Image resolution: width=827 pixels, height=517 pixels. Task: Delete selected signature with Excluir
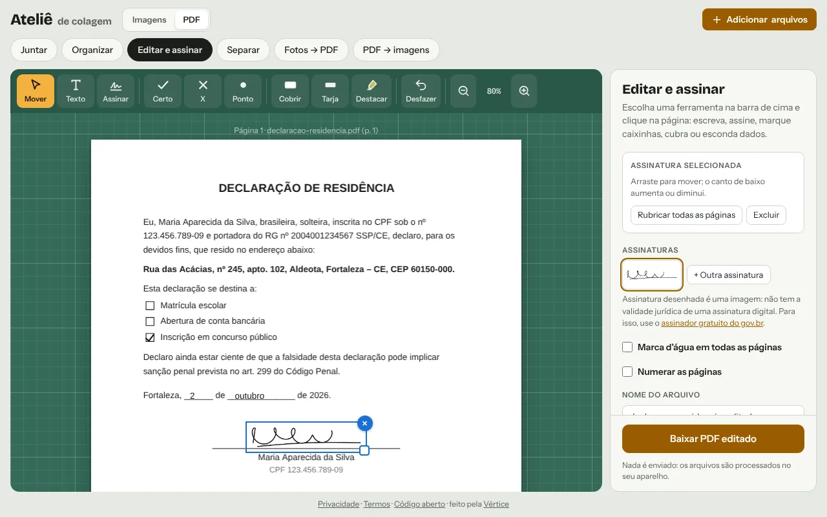(x=766, y=215)
